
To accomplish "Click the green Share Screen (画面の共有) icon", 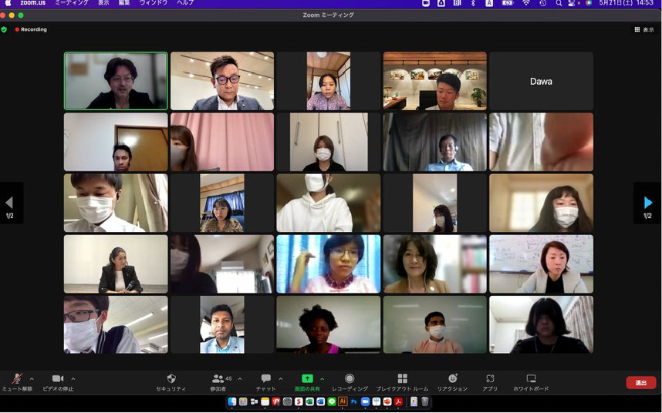I will pos(307,379).
